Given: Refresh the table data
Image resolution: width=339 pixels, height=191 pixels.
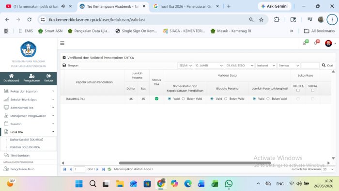Looking at the screenshot, I should 109,169.
